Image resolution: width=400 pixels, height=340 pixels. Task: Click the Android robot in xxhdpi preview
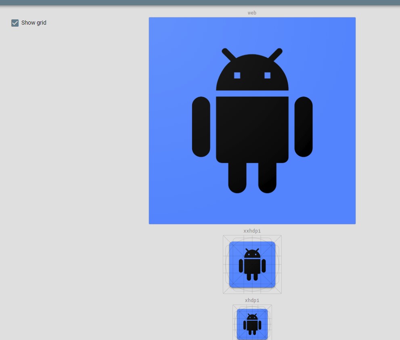coord(252,264)
